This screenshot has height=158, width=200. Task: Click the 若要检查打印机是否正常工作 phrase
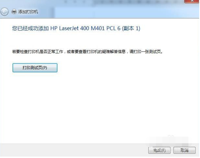click(38, 52)
